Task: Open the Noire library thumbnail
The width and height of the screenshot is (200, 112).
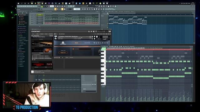Action: click(x=42, y=44)
